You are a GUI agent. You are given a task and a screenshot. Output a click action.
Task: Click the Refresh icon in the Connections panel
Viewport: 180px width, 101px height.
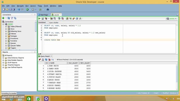[9, 18]
